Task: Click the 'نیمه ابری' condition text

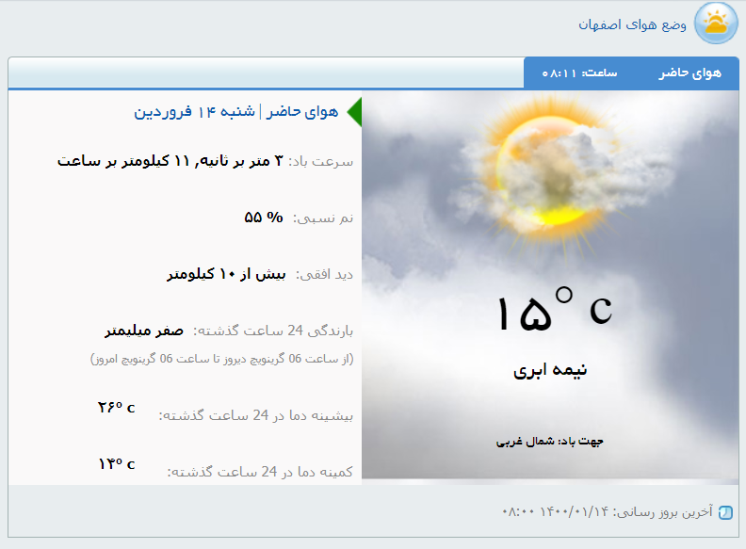Action: point(550,370)
